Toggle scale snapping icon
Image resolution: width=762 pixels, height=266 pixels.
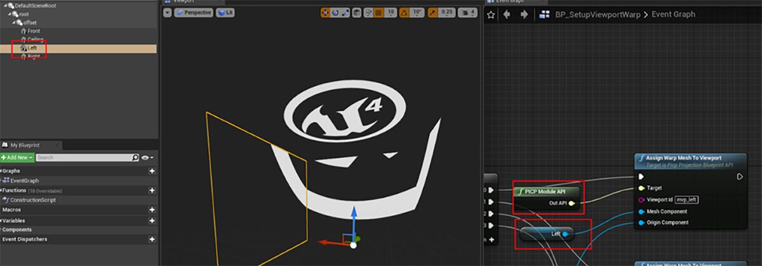click(434, 13)
